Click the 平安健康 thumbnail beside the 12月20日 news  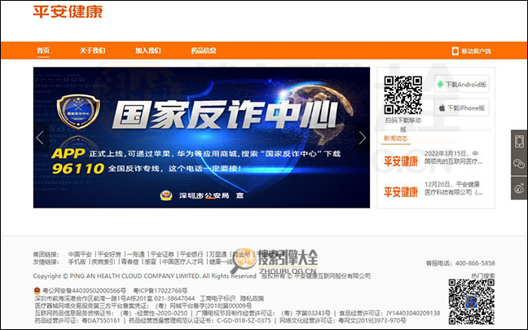pyautogui.click(x=401, y=192)
